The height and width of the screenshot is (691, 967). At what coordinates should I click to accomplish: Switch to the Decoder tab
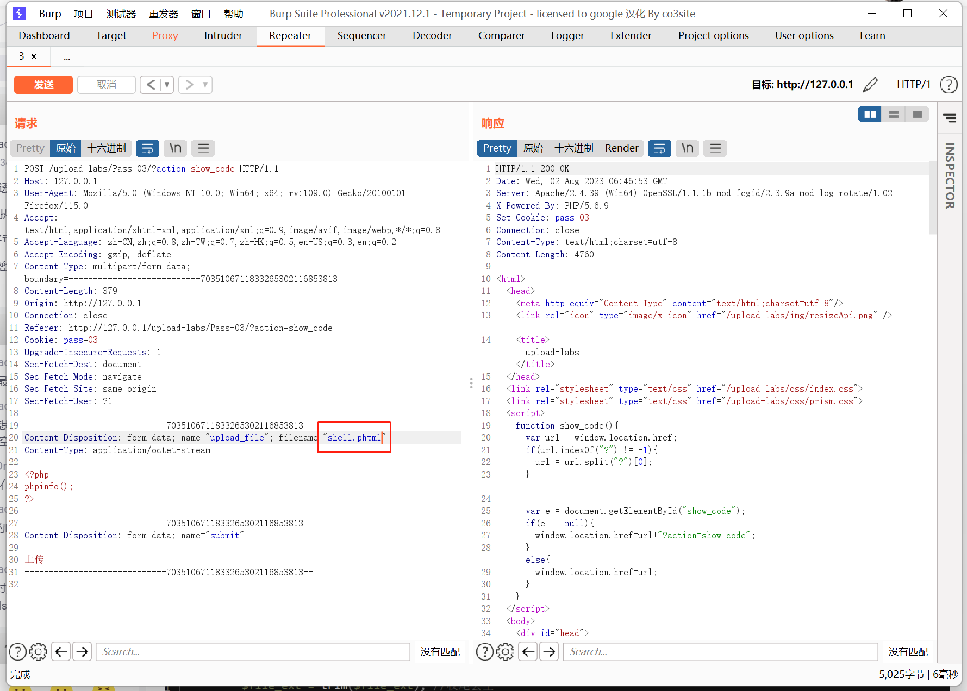tap(432, 35)
